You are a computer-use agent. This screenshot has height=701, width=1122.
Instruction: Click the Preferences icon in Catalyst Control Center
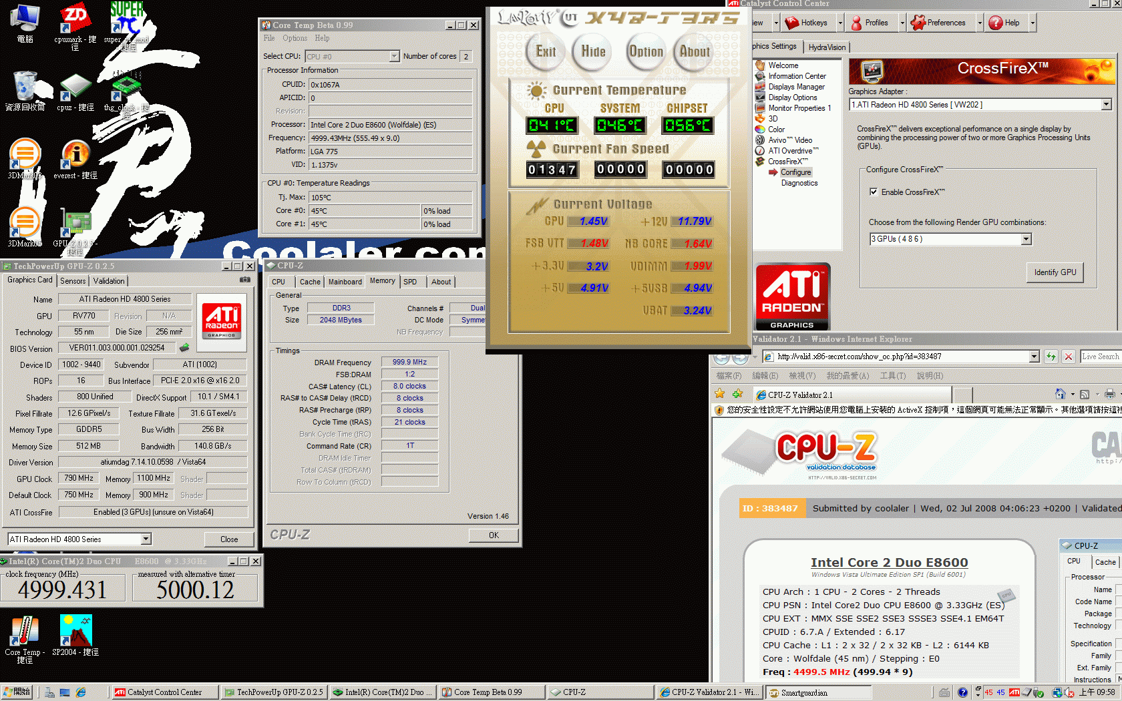click(918, 23)
